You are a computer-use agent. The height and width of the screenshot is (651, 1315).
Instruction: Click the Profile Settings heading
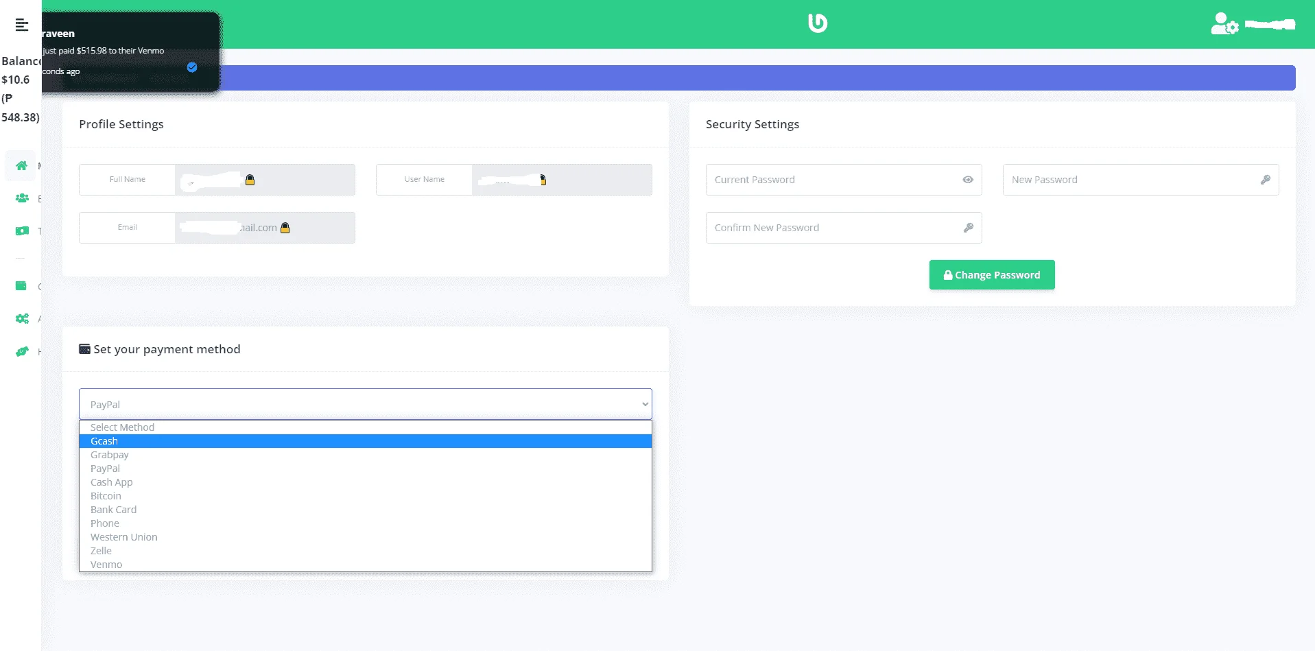(121, 124)
